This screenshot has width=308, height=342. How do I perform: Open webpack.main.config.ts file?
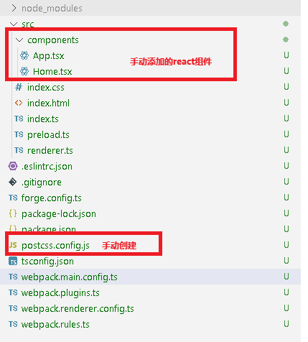click(70, 277)
